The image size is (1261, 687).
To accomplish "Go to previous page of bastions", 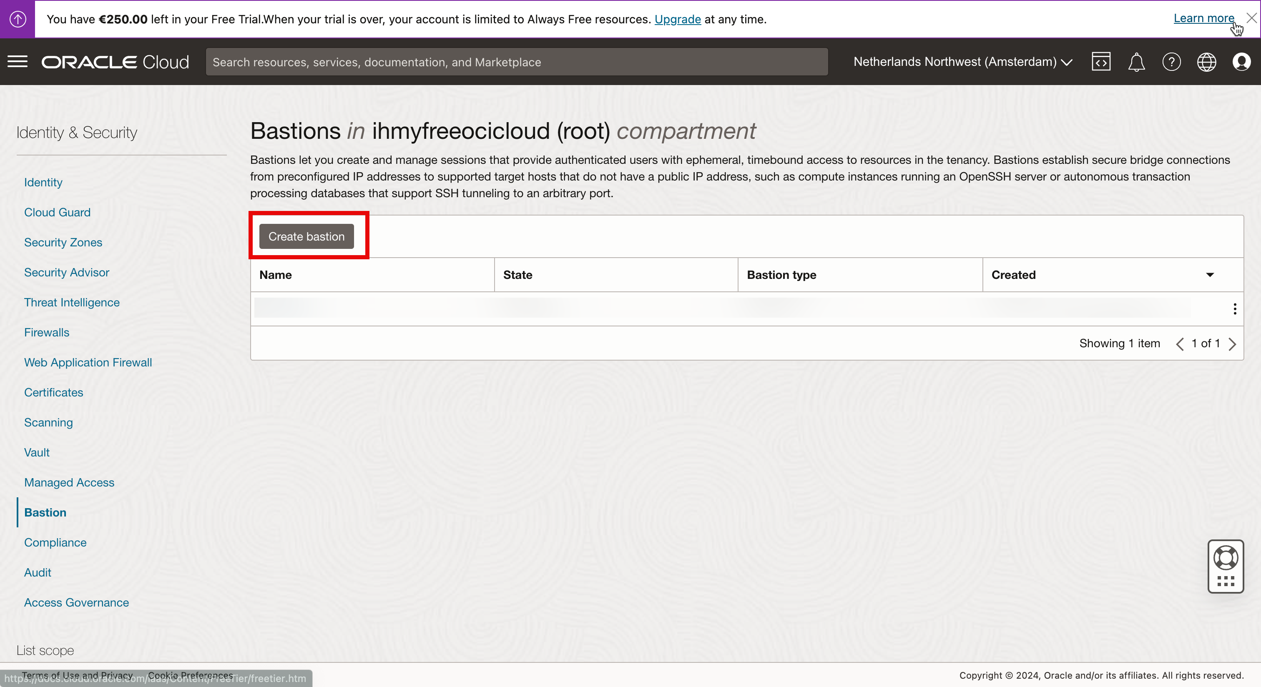I will click(1180, 343).
